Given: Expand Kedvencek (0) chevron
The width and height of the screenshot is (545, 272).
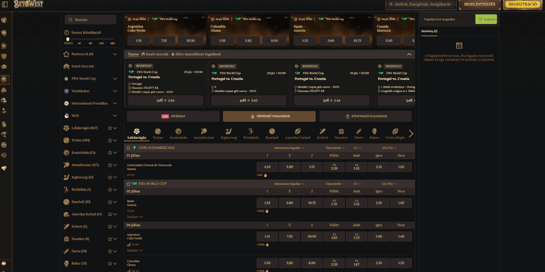Looking at the screenshot, I should [115, 54].
